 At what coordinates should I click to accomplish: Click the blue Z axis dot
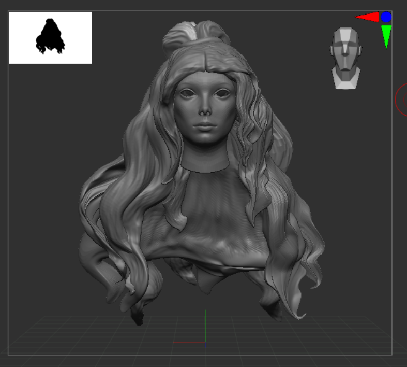tap(386, 17)
